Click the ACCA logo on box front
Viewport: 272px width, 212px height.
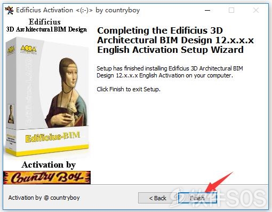click(x=29, y=49)
